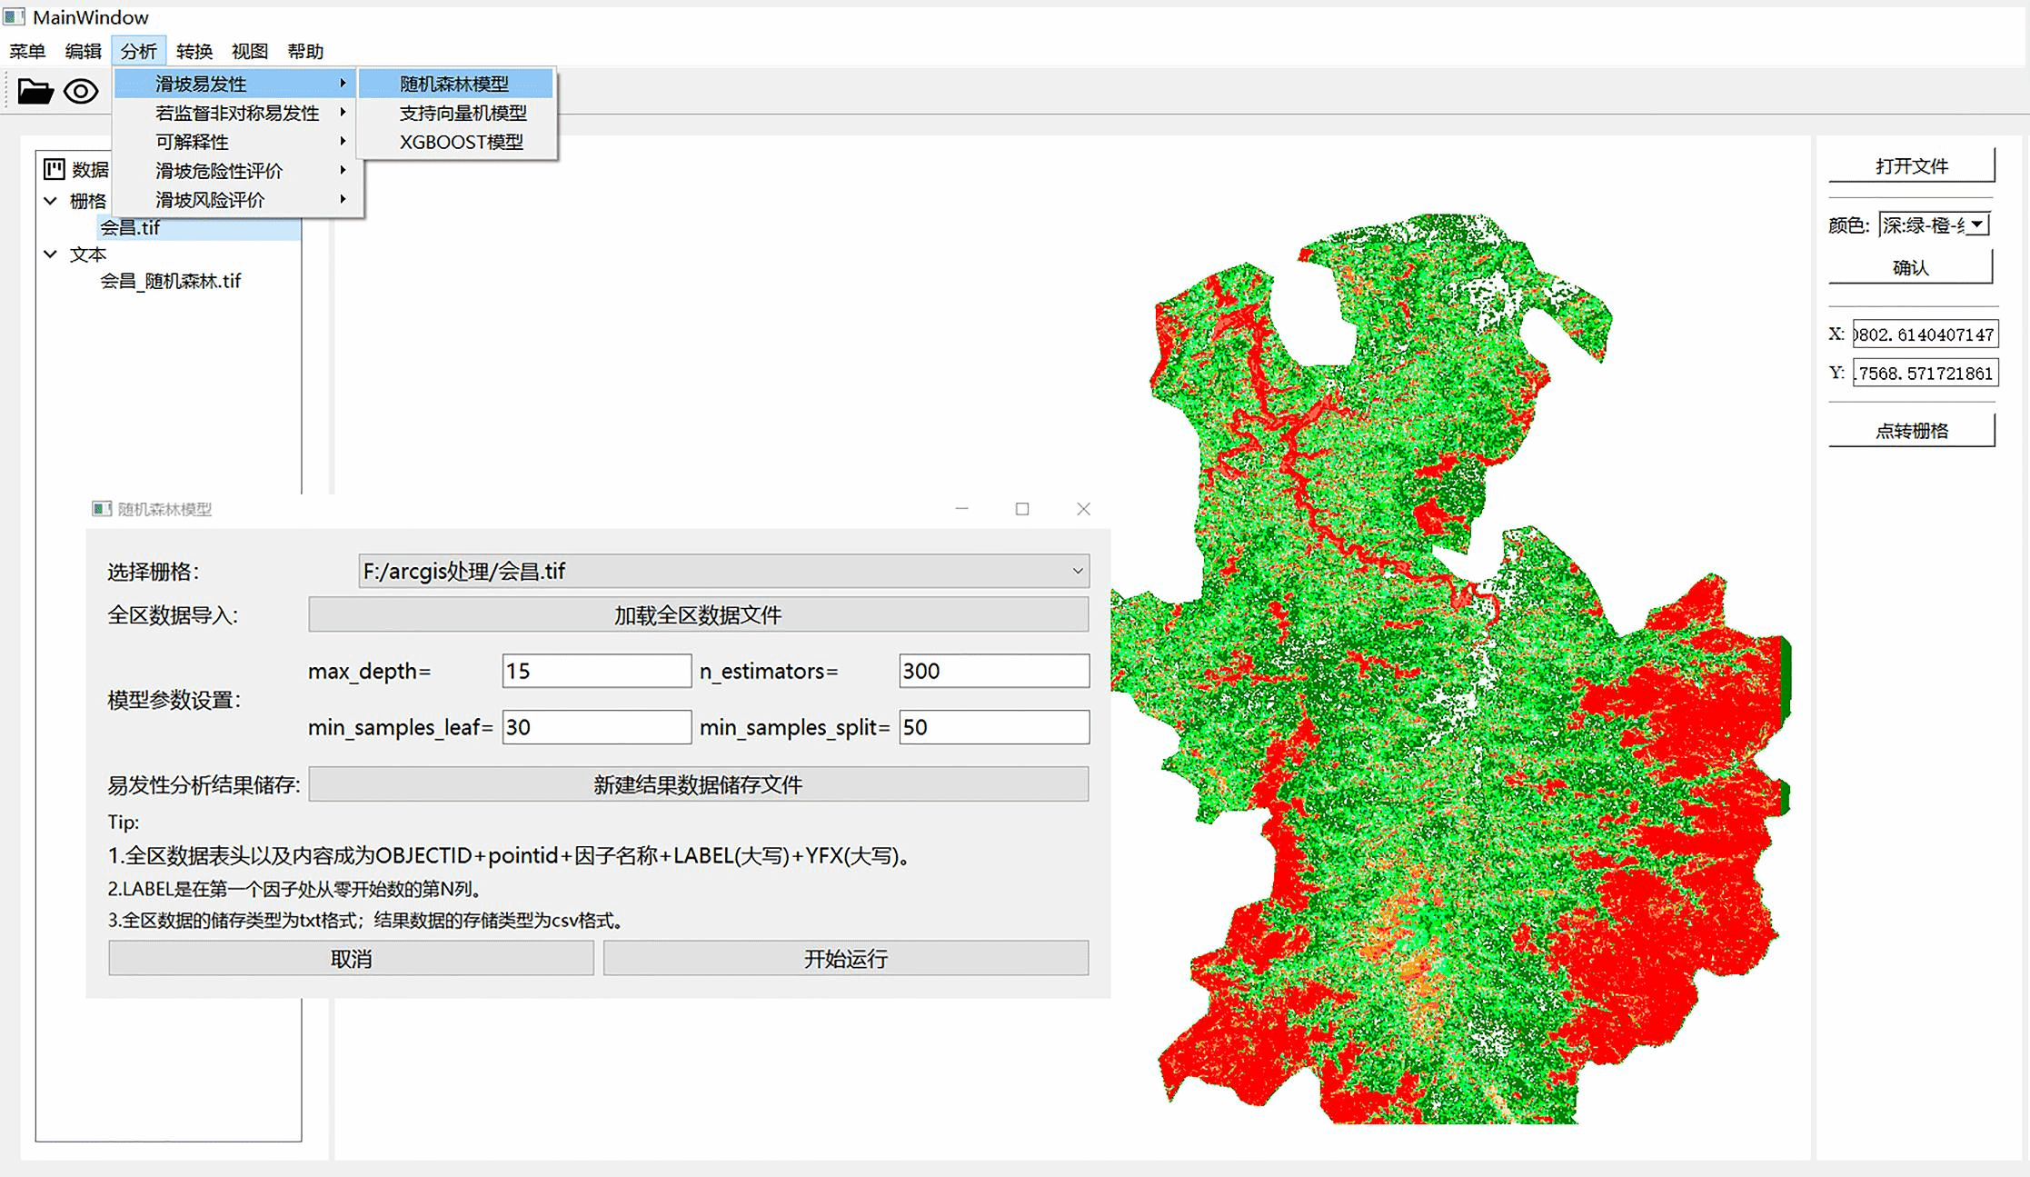
Task: Select 会昌_随机森林.tif in tree
Action: click(170, 282)
